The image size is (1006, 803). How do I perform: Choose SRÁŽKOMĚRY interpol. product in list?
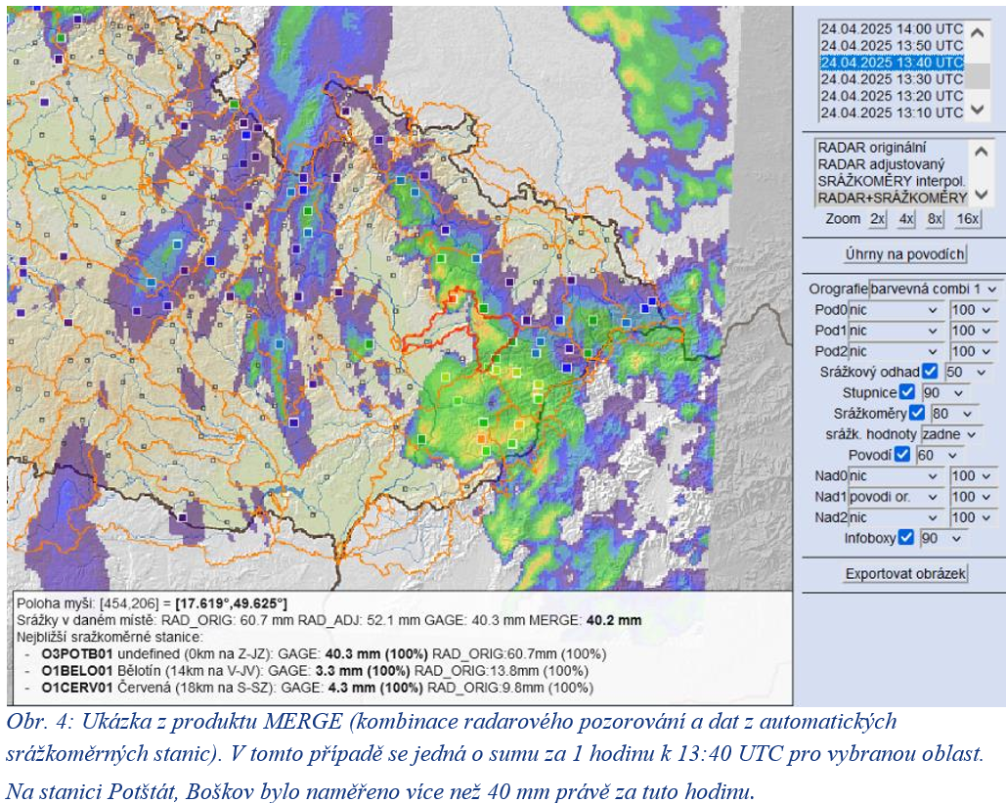point(892,181)
